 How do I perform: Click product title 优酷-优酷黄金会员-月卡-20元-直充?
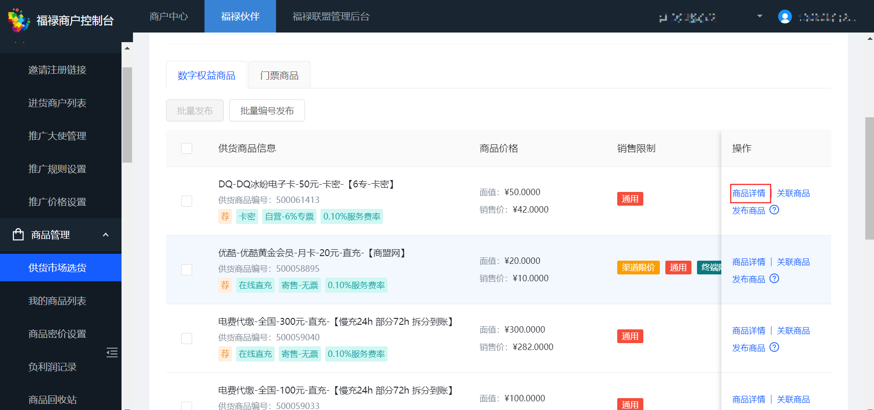coord(312,253)
